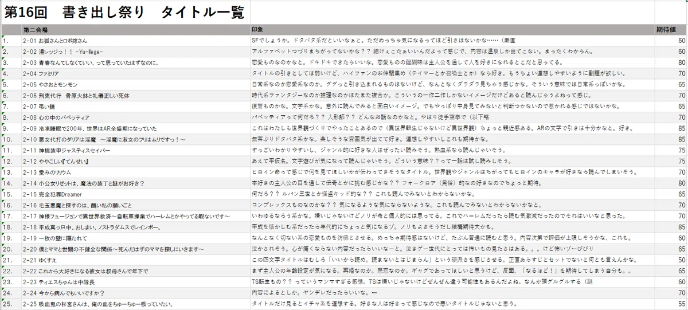Select row number cell '1.'
The height and width of the screenshot is (310, 688).
tap(11, 41)
